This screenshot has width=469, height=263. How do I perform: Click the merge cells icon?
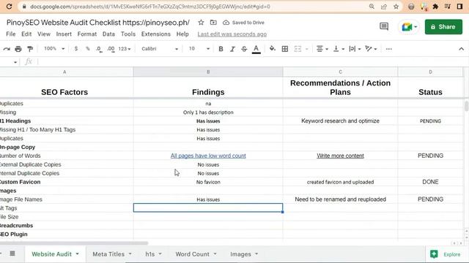tap(298, 49)
